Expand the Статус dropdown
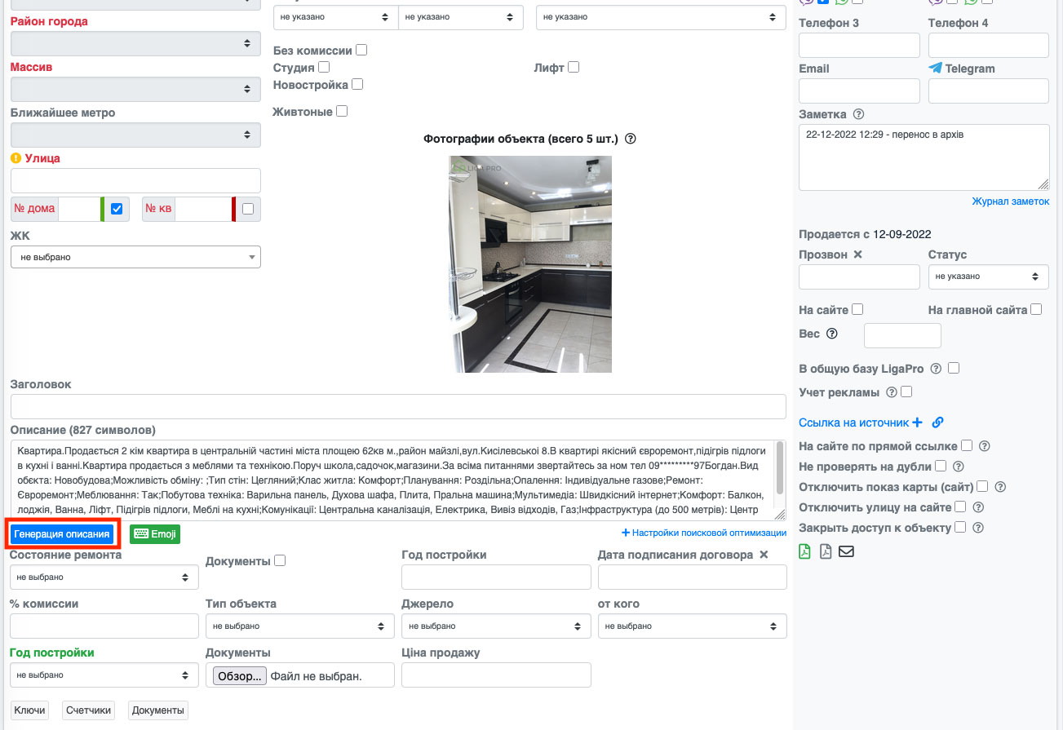1063x730 pixels. [x=988, y=277]
